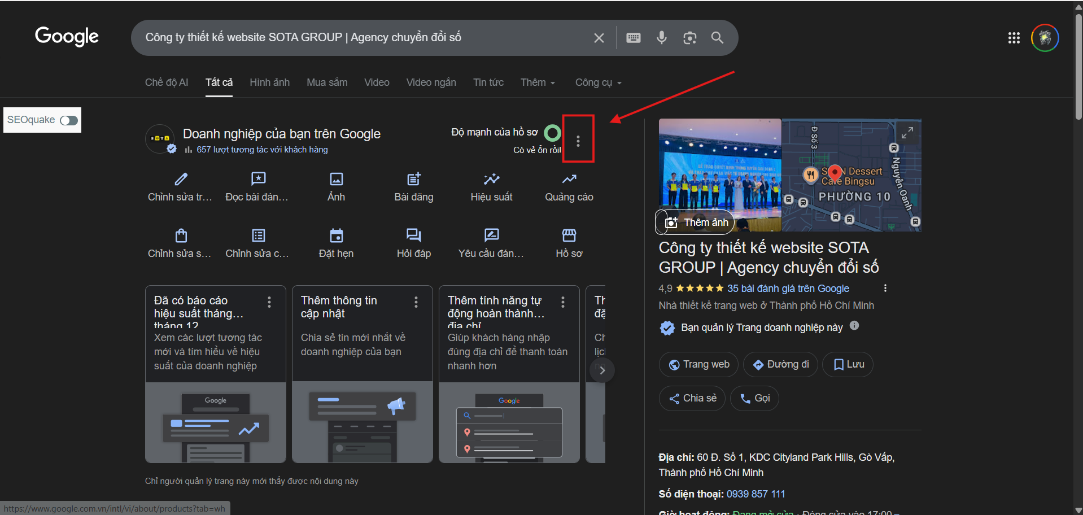Open Google Lens camera search icon

coord(689,38)
